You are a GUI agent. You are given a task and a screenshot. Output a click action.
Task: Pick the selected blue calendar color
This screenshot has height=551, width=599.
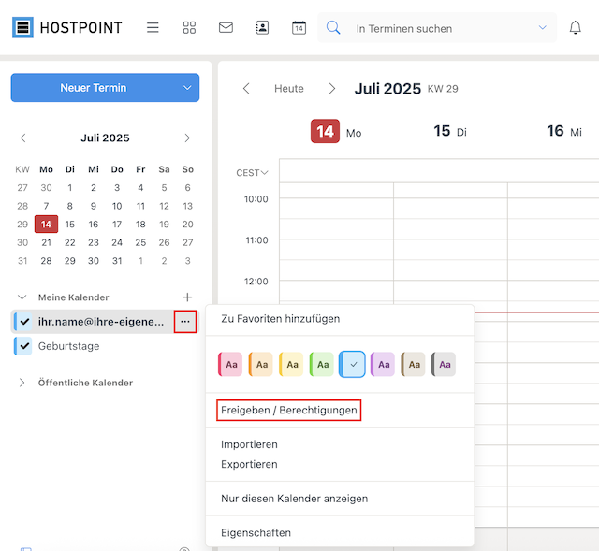tap(352, 364)
